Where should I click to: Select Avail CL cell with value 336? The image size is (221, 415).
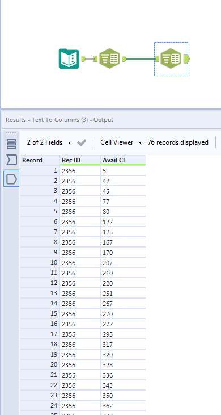coord(123,375)
